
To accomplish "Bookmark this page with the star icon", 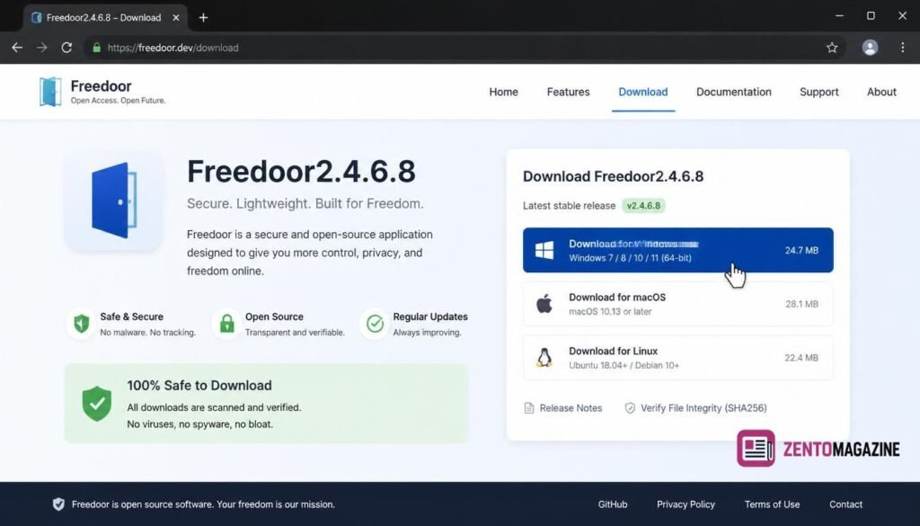I will click(832, 48).
